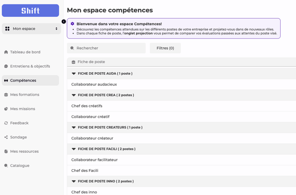
Task: Collapse the sidebar with arrow button
Action: [x=64, y=22]
